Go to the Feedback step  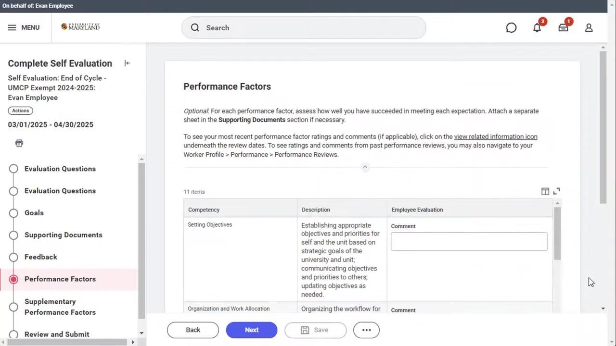(41, 257)
